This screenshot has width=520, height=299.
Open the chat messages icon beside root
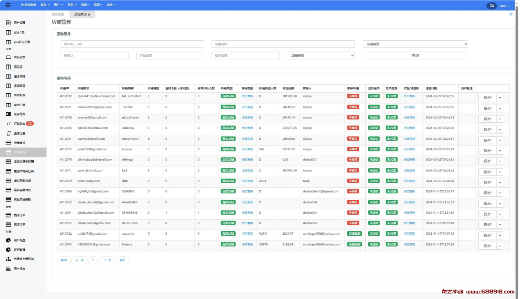(x=492, y=6)
